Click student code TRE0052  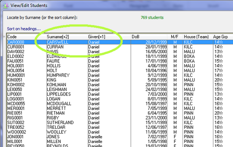(x=16, y=127)
